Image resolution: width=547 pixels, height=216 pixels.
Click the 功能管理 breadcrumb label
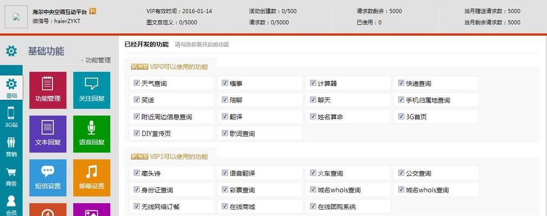point(98,60)
